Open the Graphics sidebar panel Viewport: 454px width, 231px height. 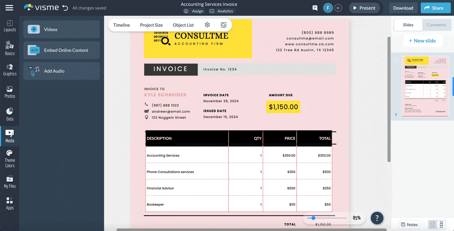click(10, 70)
